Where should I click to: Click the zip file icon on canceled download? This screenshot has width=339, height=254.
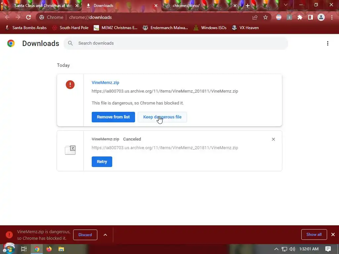click(70, 150)
